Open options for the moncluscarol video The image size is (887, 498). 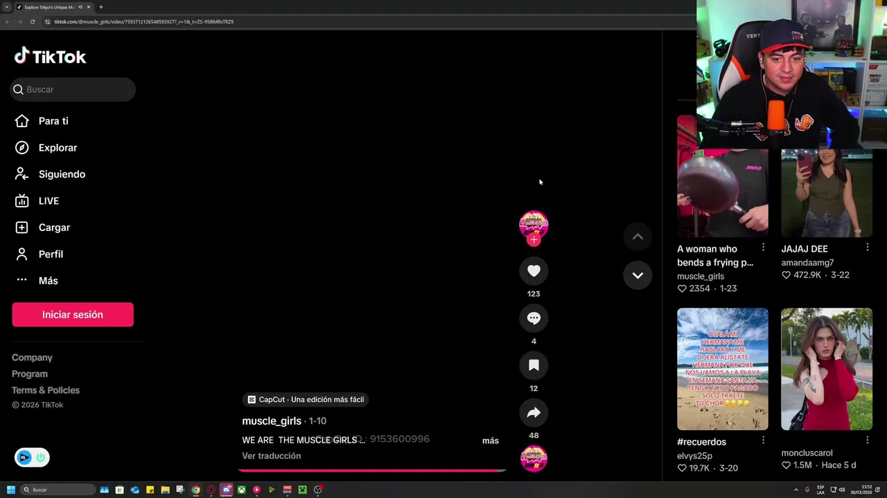[867, 440]
